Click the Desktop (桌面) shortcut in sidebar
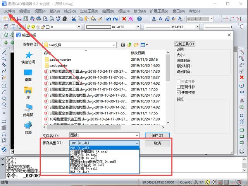Viewport: 248px width, 186px height. tap(28, 75)
